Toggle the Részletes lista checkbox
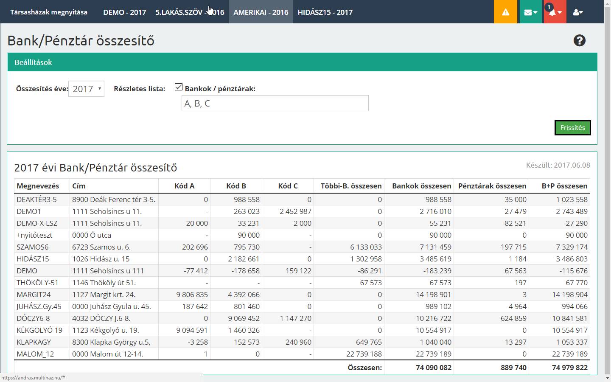The height and width of the screenshot is (382, 611). [x=179, y=87]
